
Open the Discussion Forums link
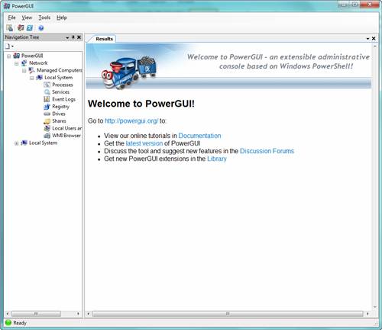pyautogui.click(x=267, y=151)
